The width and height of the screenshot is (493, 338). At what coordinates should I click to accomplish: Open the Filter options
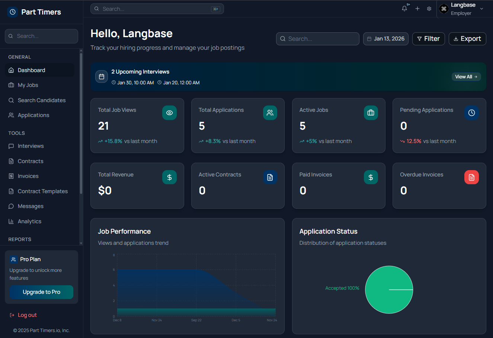tap(428, 39)
